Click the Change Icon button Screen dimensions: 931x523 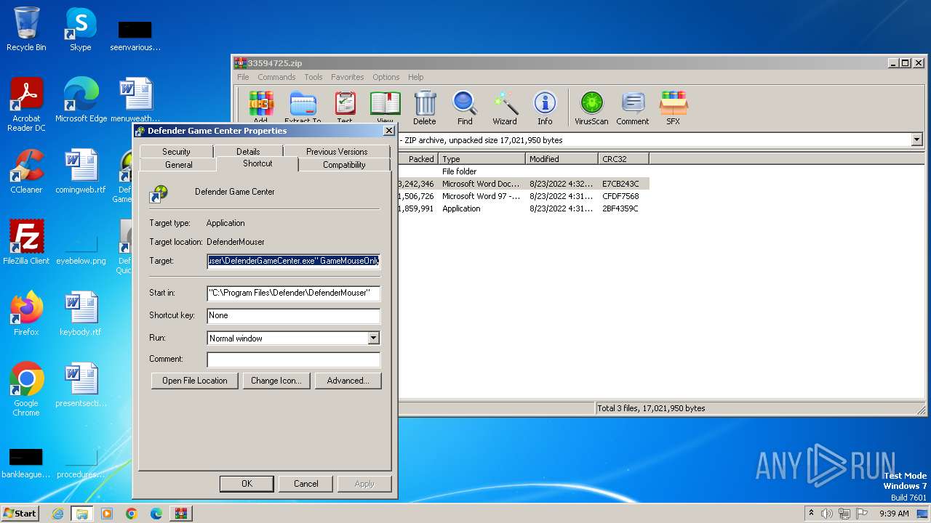[x=276, y=381]
